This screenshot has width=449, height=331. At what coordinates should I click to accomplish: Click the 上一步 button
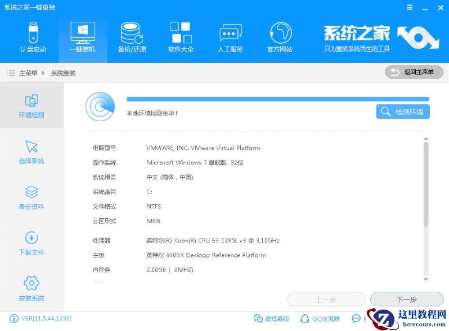pos(326,299)
